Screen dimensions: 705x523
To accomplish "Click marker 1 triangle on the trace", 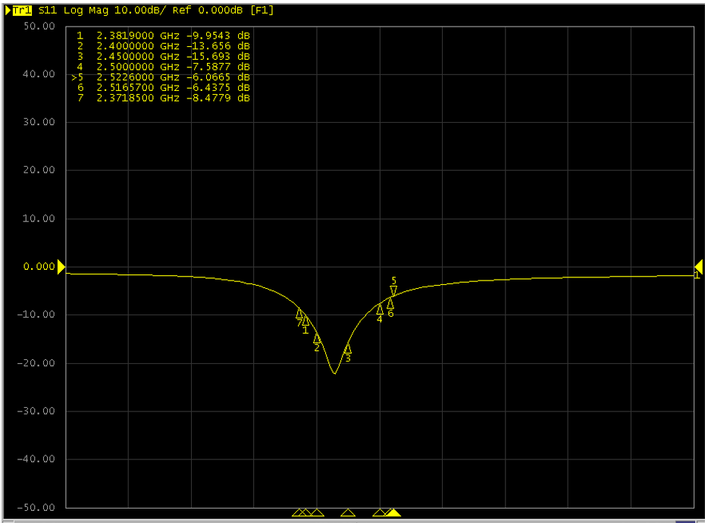I will (x=305, y=321).
